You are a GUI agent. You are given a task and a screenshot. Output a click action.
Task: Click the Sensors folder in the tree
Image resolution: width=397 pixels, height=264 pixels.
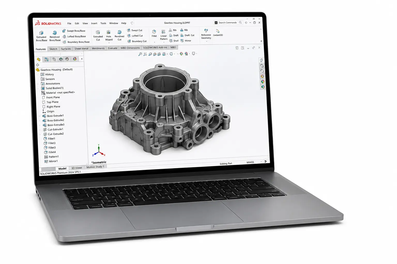(x=48, y=79)
